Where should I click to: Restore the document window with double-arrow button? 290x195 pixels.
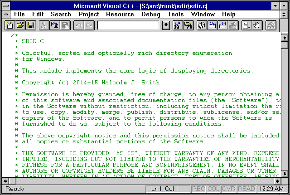284,14
